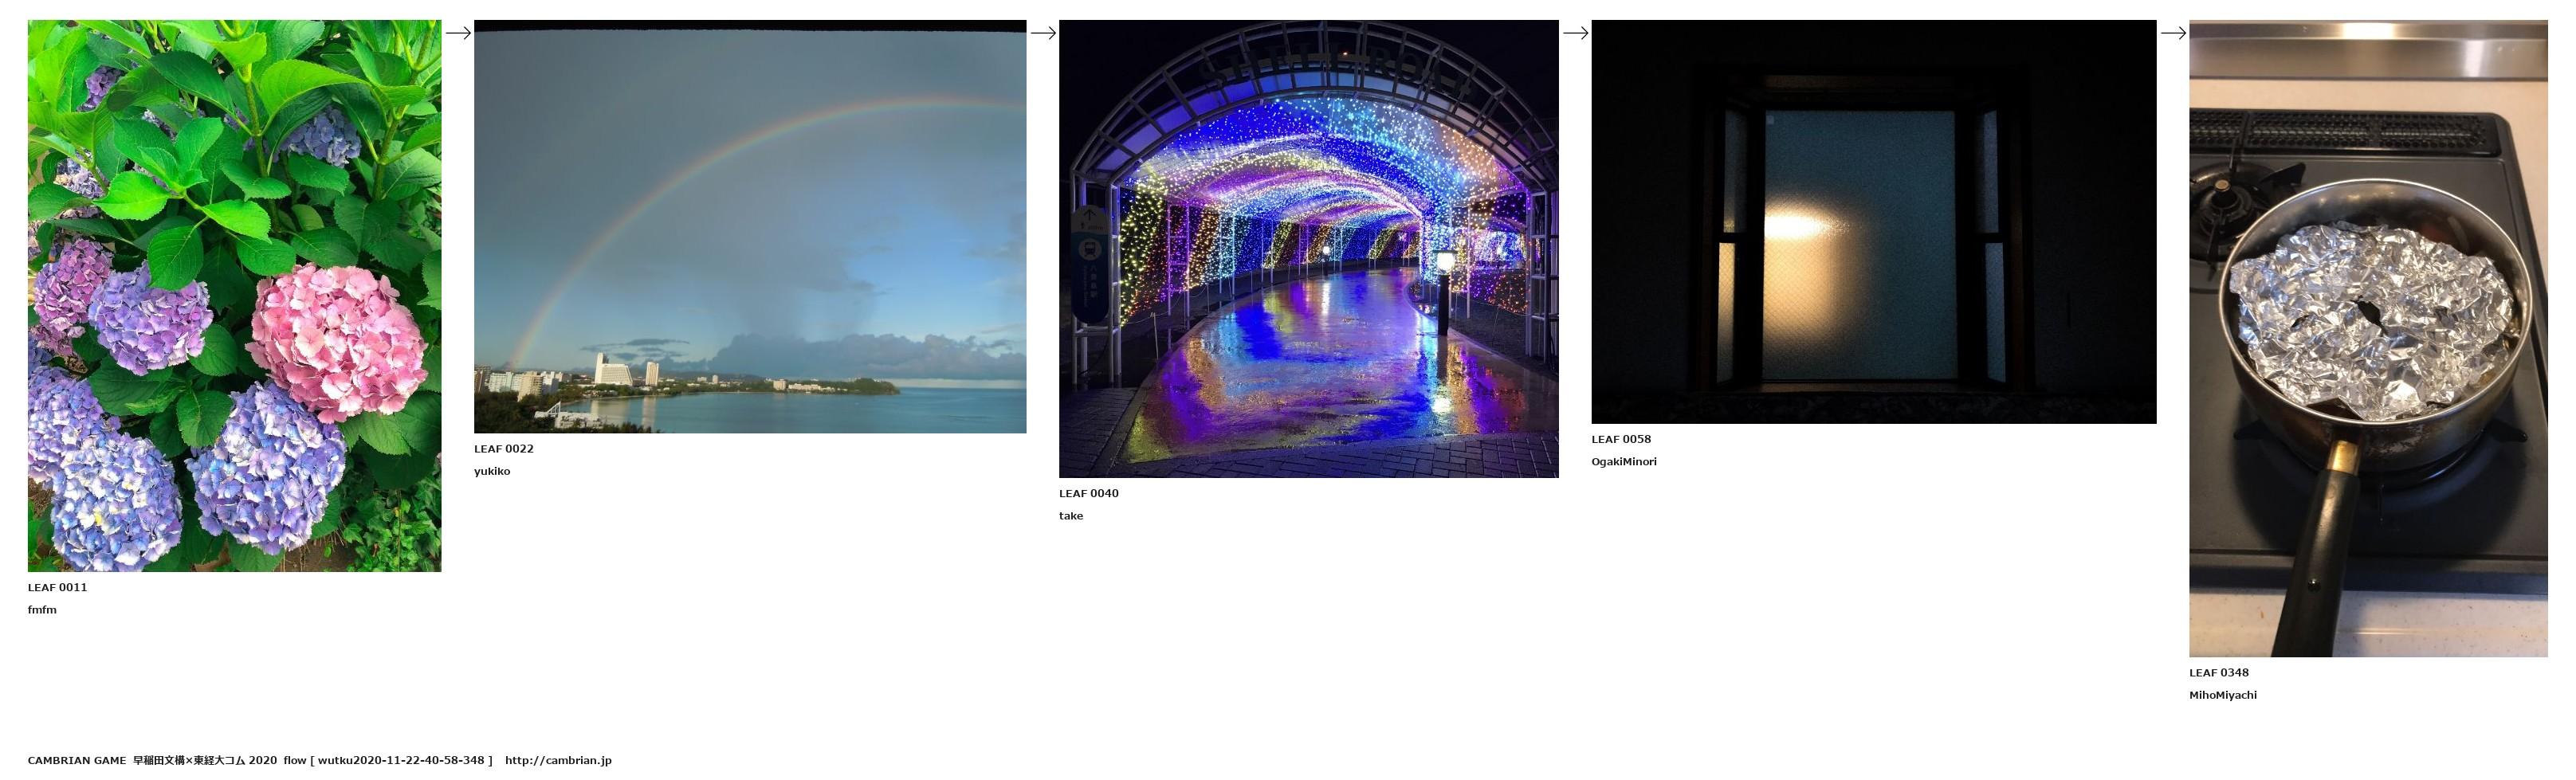Click the arrow between hydrangea and rainbow photos
This screenshot has height=780, width=2576.
click(457, 33)
